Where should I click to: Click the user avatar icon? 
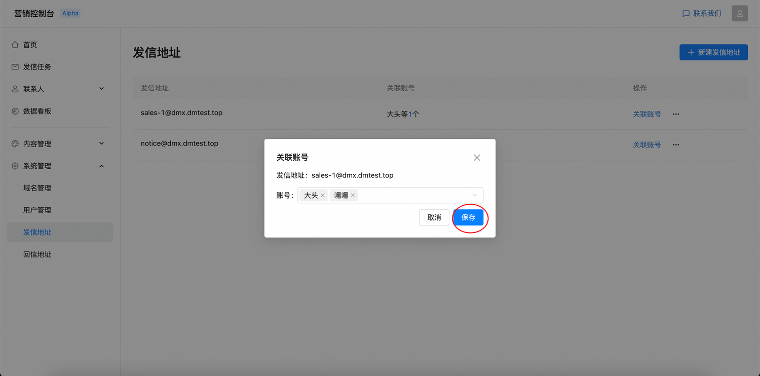pyautogui.click(x=740, y=14)
